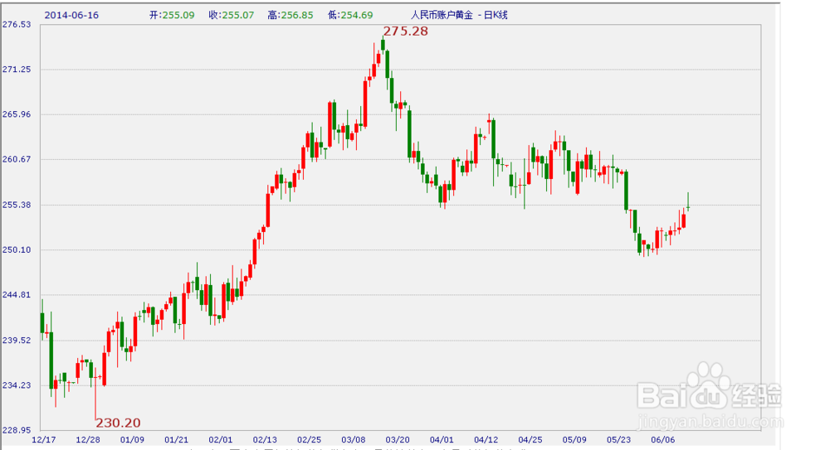Image resolution: width=830 pixels, height=450 pixels.
Task: Click the peak value label 275.28
Action: 406,31
